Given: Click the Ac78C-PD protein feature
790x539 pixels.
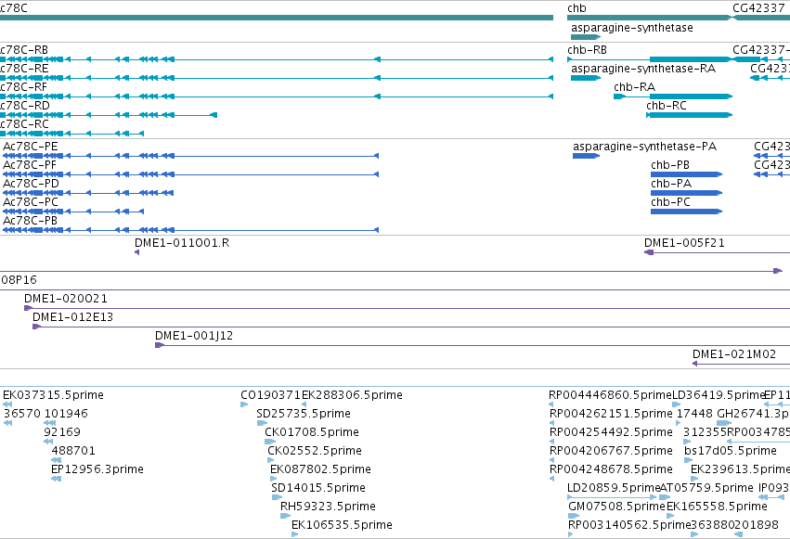Looking at the screenshot, I should point(88,193).
